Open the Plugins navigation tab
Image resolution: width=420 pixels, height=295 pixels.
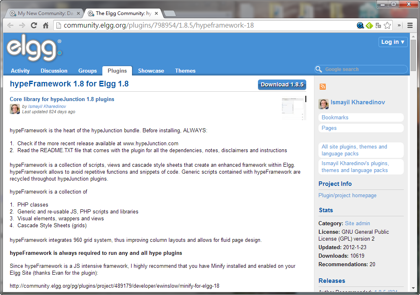pos(117,71)
